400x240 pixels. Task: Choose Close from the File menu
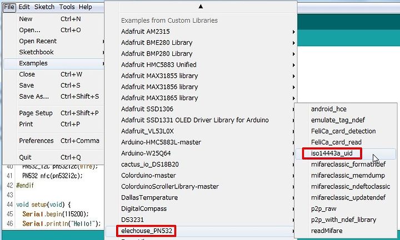coord(54,74)
